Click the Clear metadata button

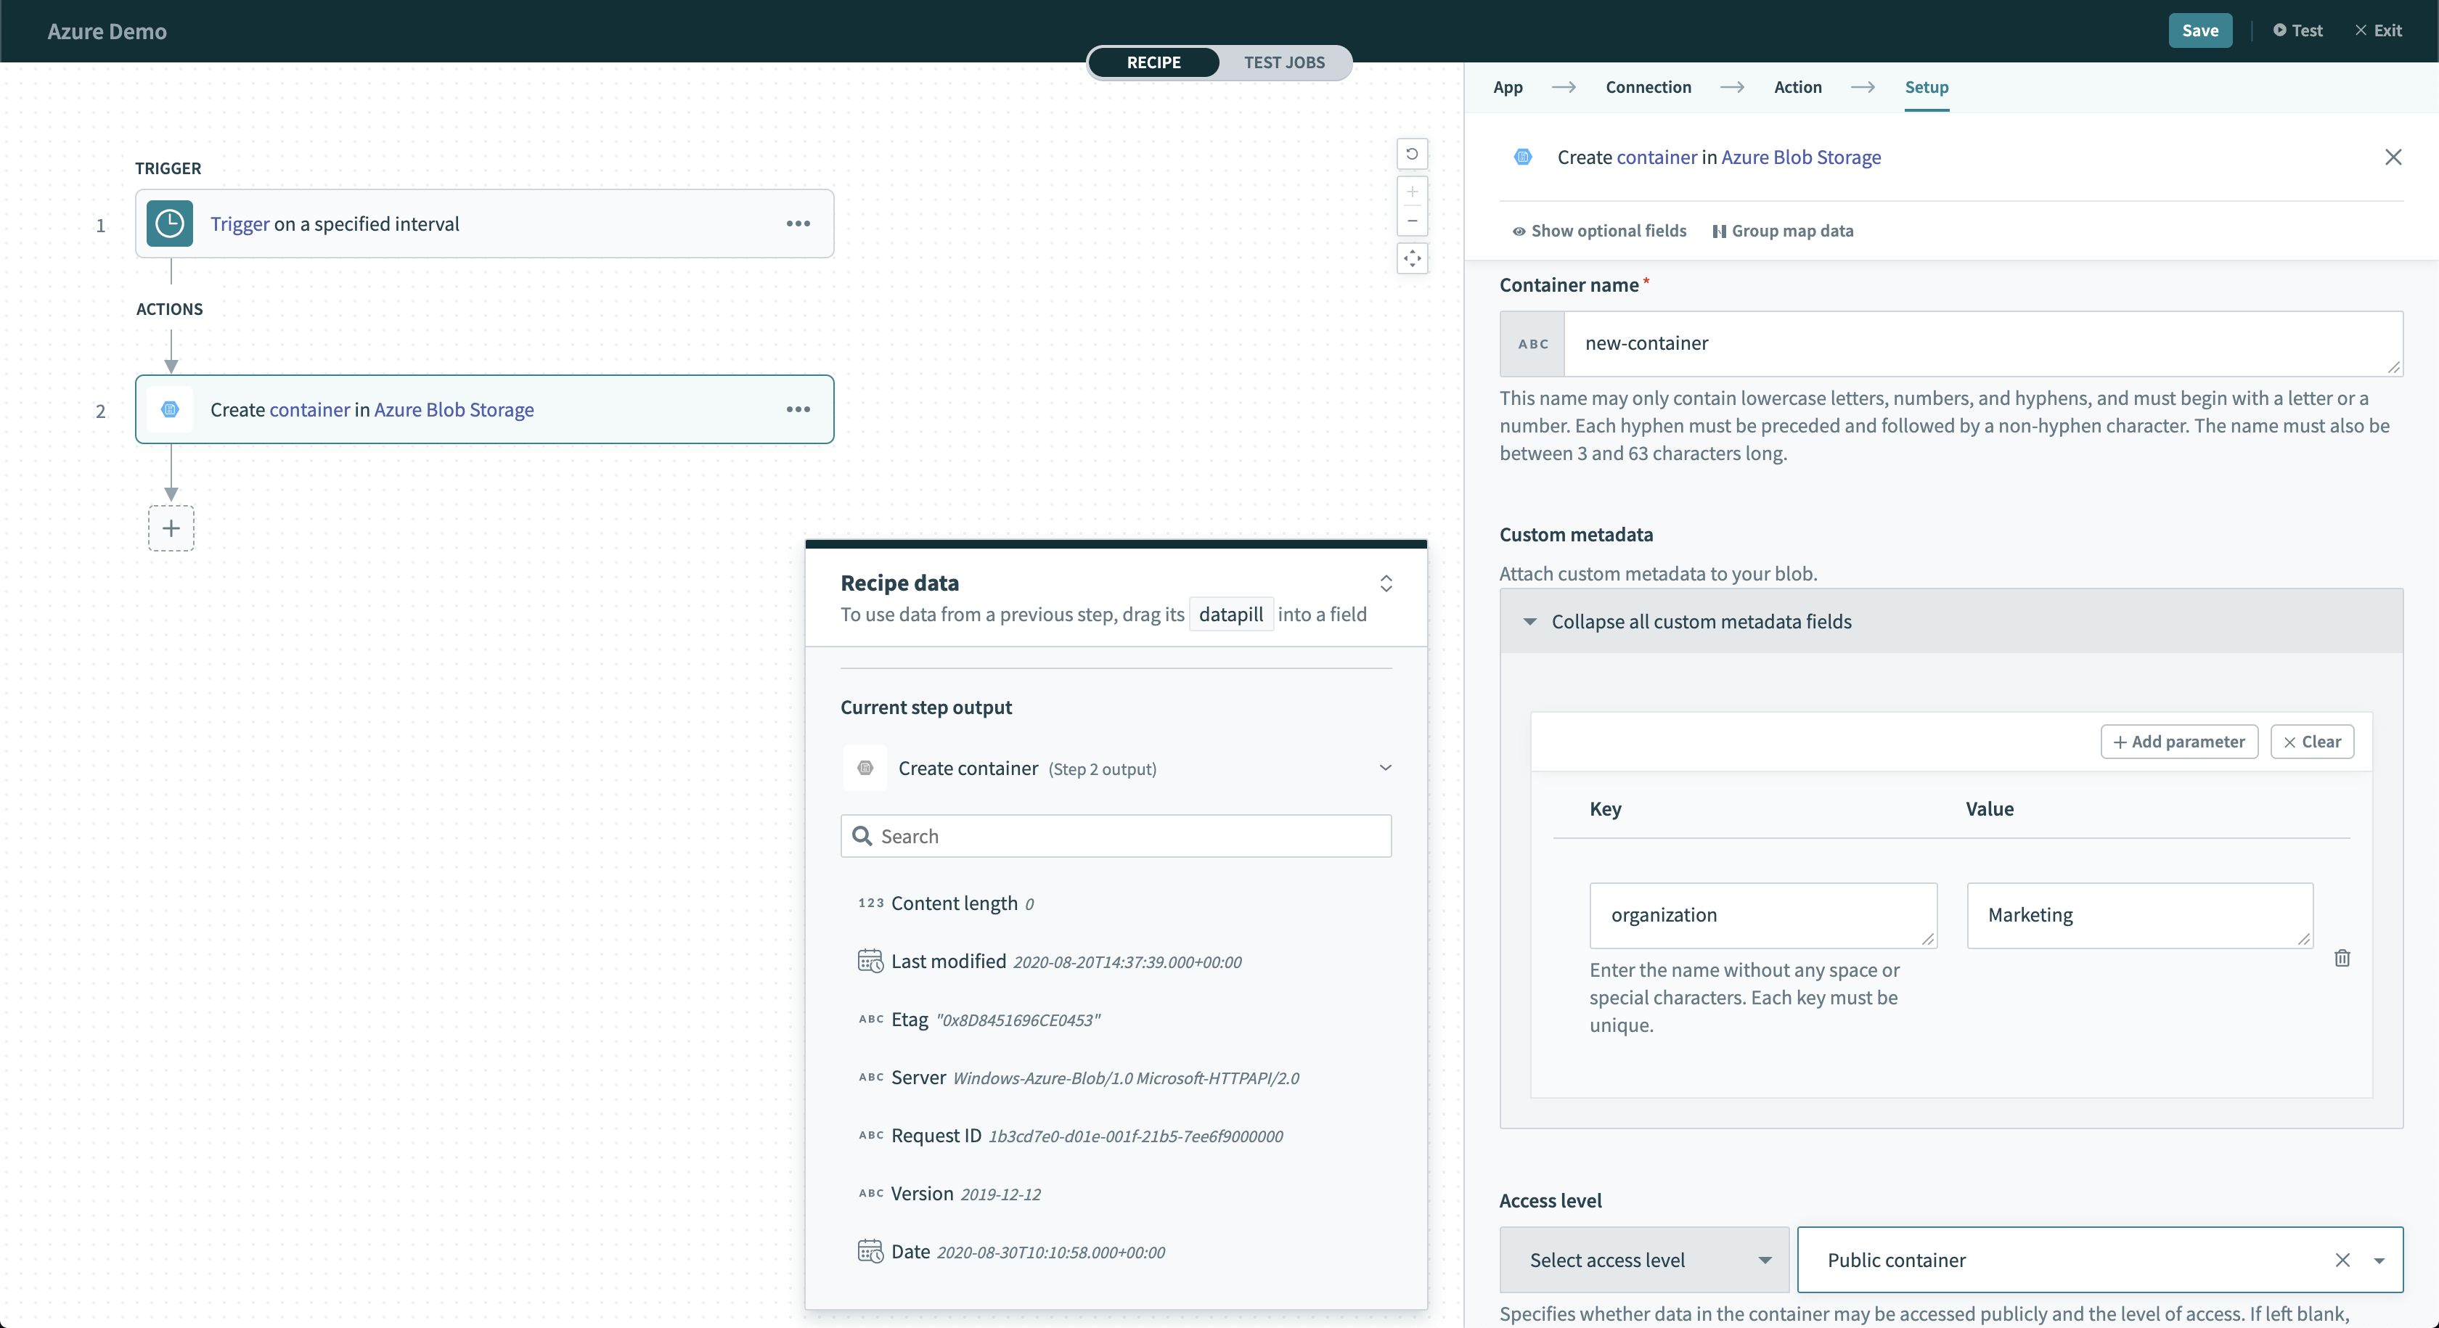tap(2311, 742)
